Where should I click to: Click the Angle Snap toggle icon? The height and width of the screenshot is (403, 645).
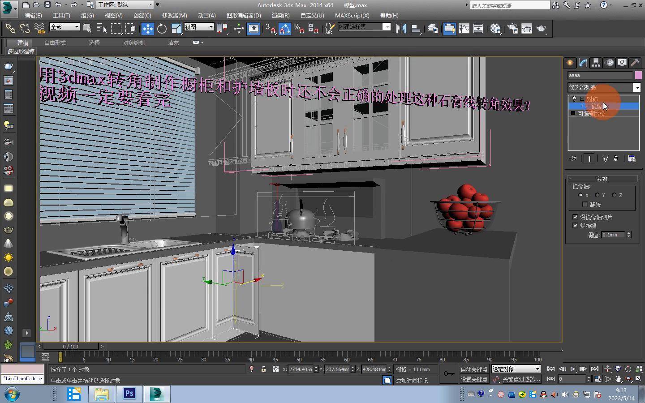tap(285, 29)
